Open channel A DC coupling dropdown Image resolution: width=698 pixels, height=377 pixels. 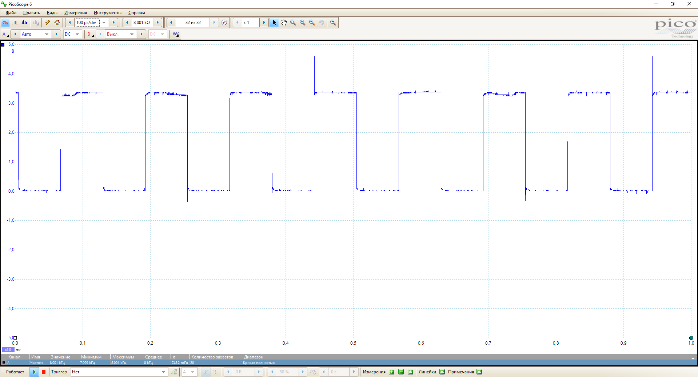[x=72, y=34]
